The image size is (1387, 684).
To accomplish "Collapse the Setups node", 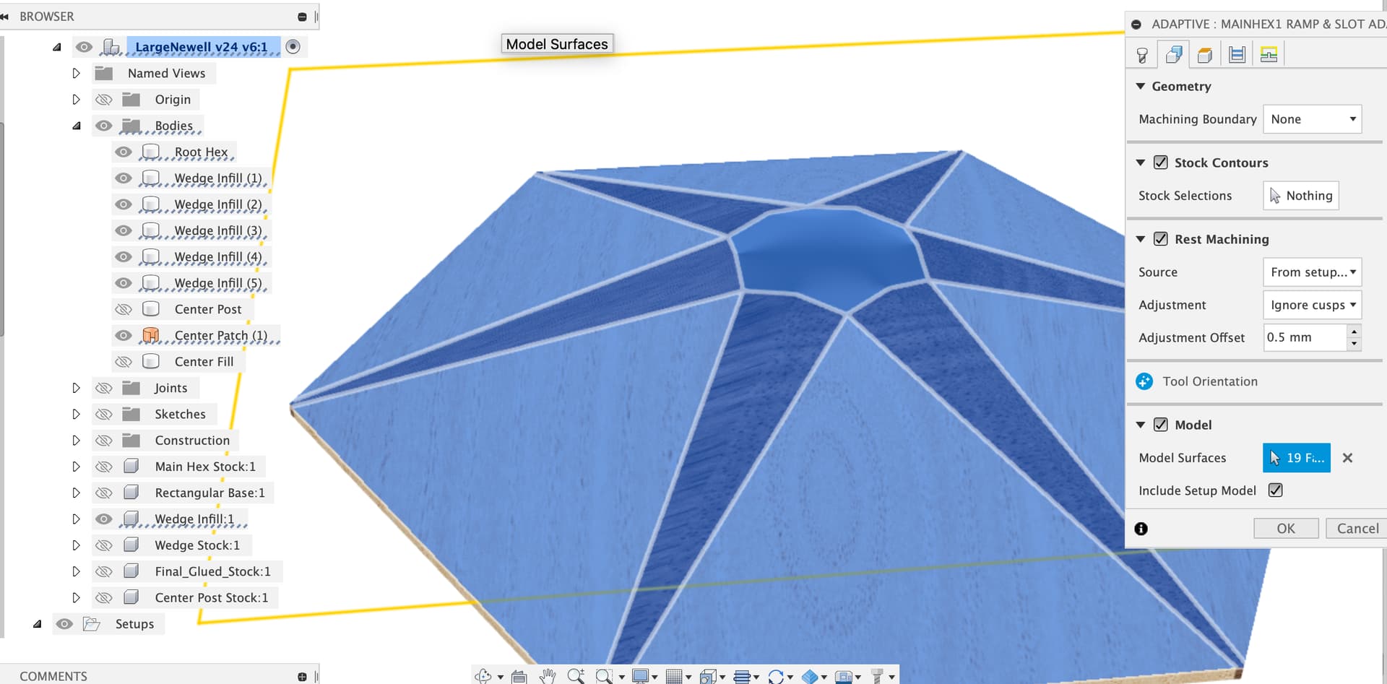I will click(x=37, y=624).
